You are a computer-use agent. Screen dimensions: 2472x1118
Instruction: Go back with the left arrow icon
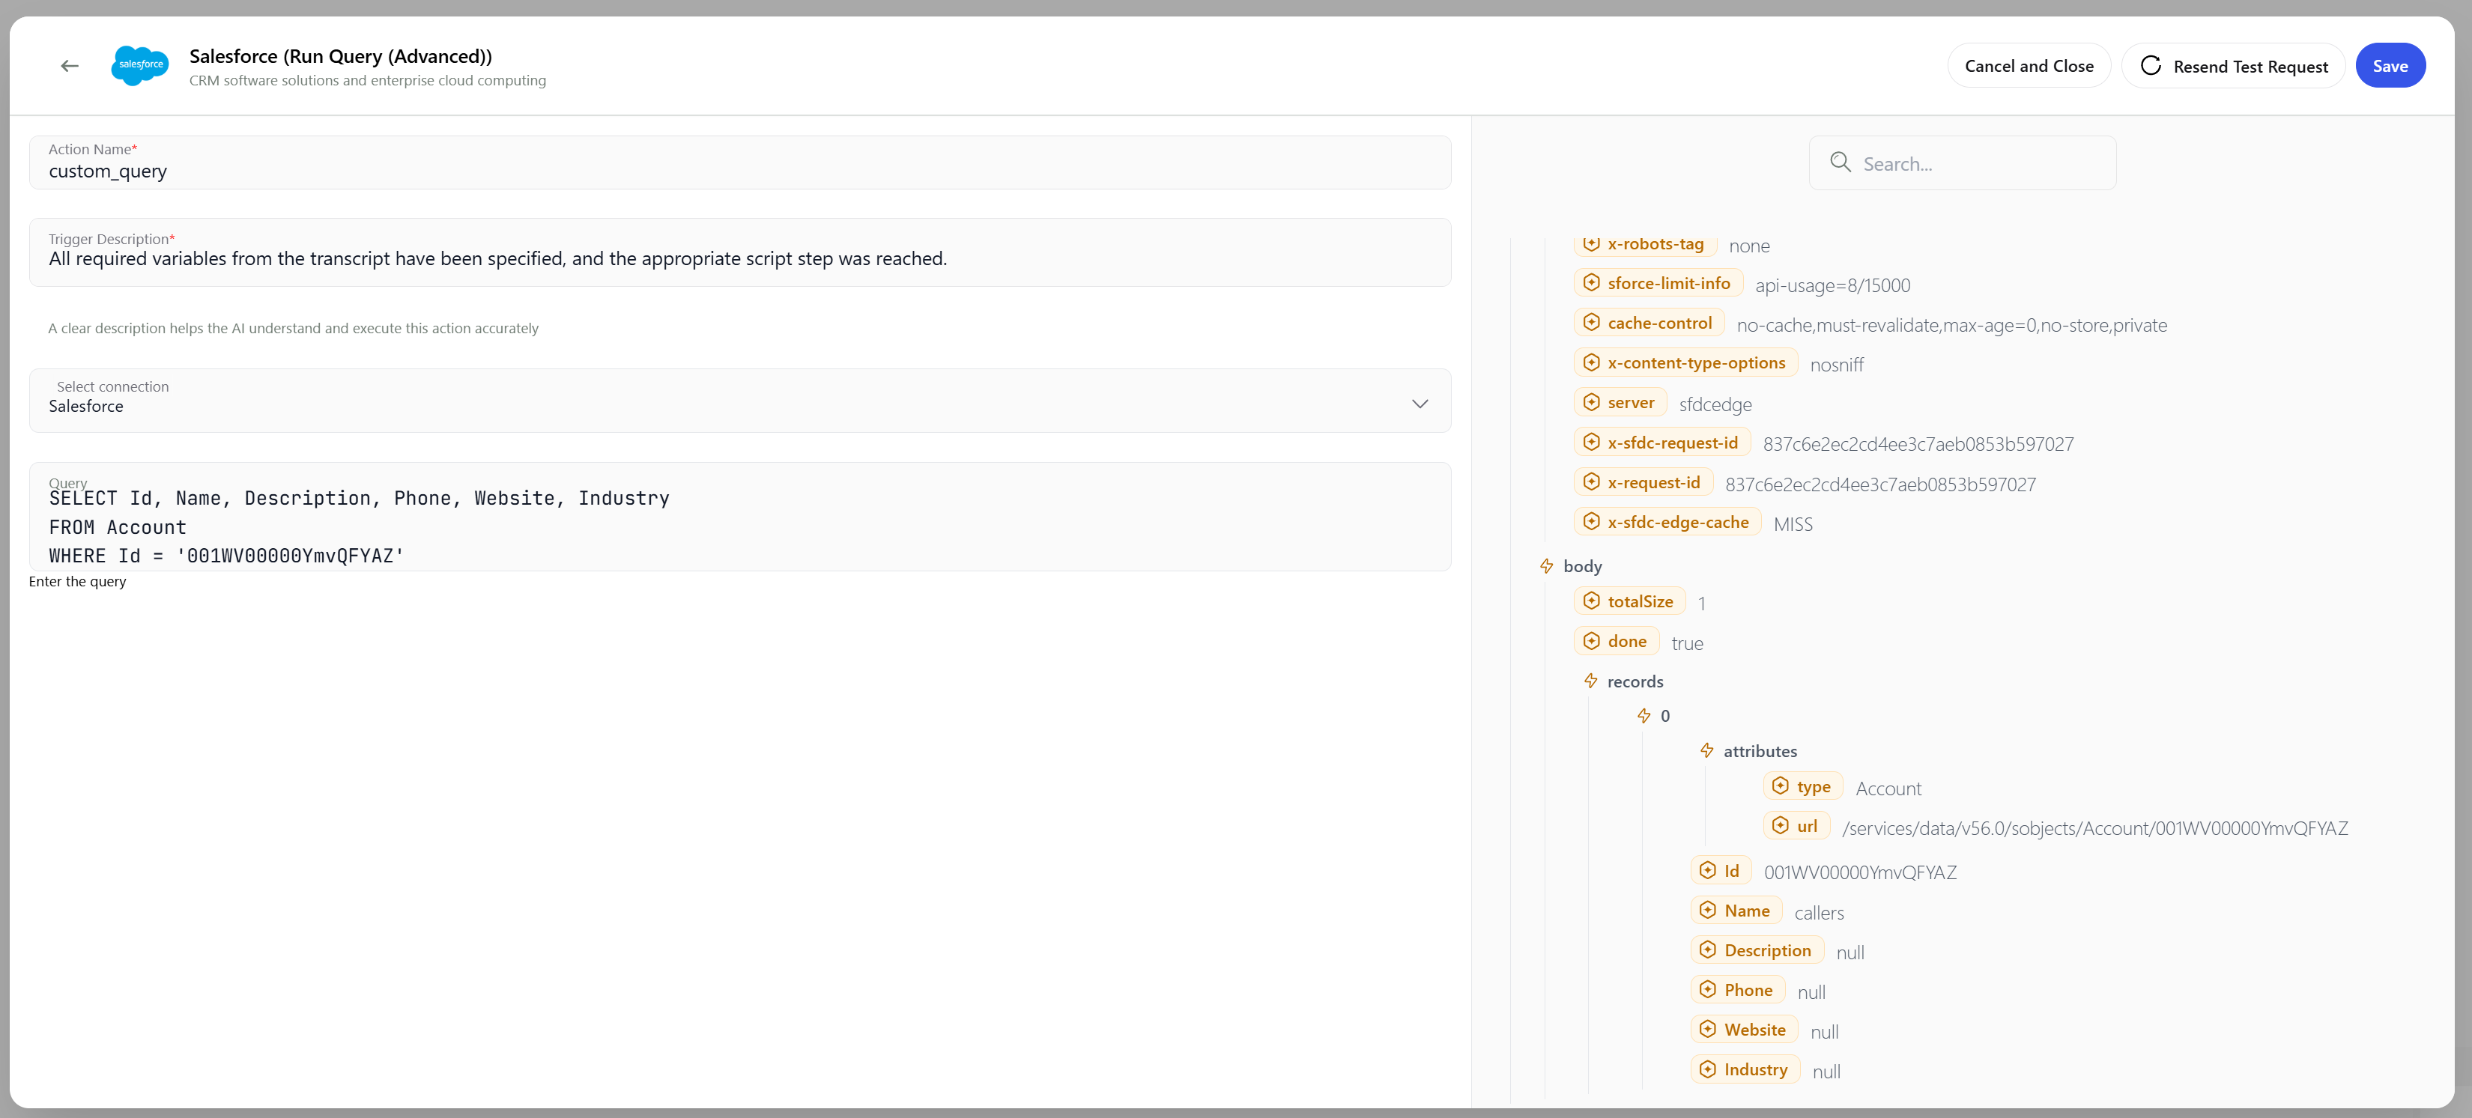(x=69, y=65)
